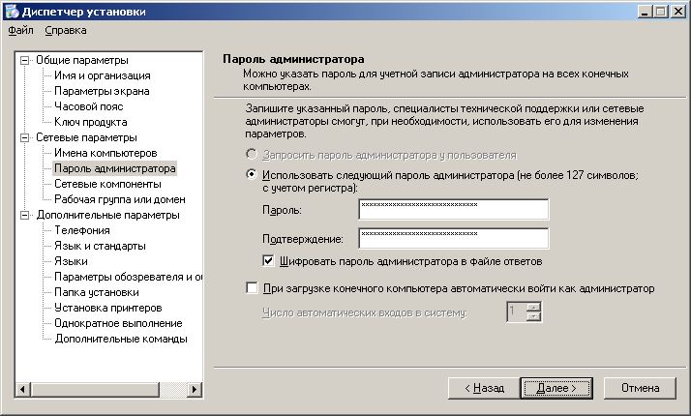Open the Справка menu
691x416 pixels.
65,31
